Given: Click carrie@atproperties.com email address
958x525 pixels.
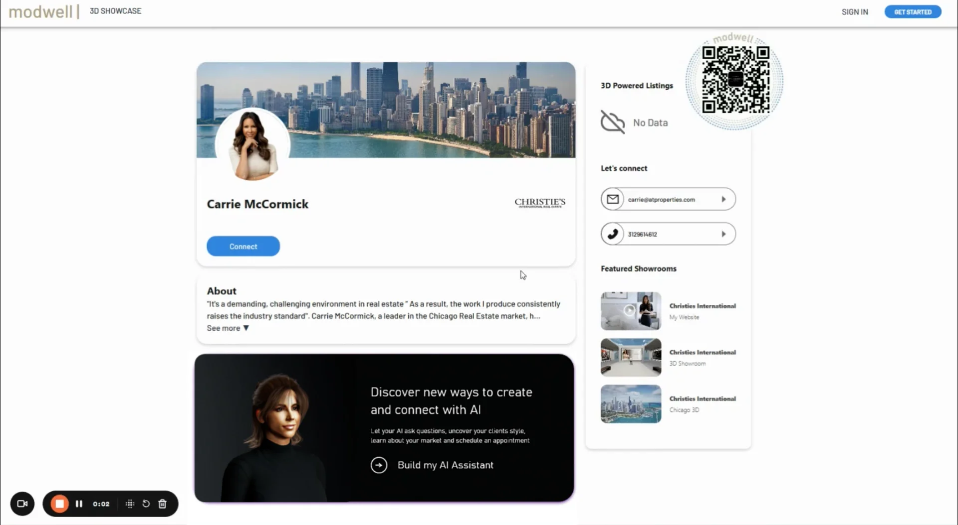Looking at the screenshot, I should coord(661,200).
